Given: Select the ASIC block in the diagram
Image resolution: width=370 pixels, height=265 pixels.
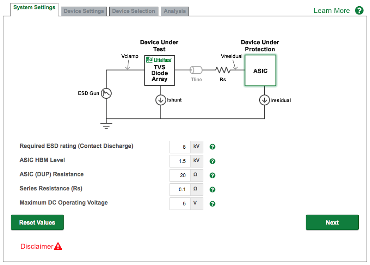Looking at the screenshot, I should pyautogui.click(x=260, y=71).
